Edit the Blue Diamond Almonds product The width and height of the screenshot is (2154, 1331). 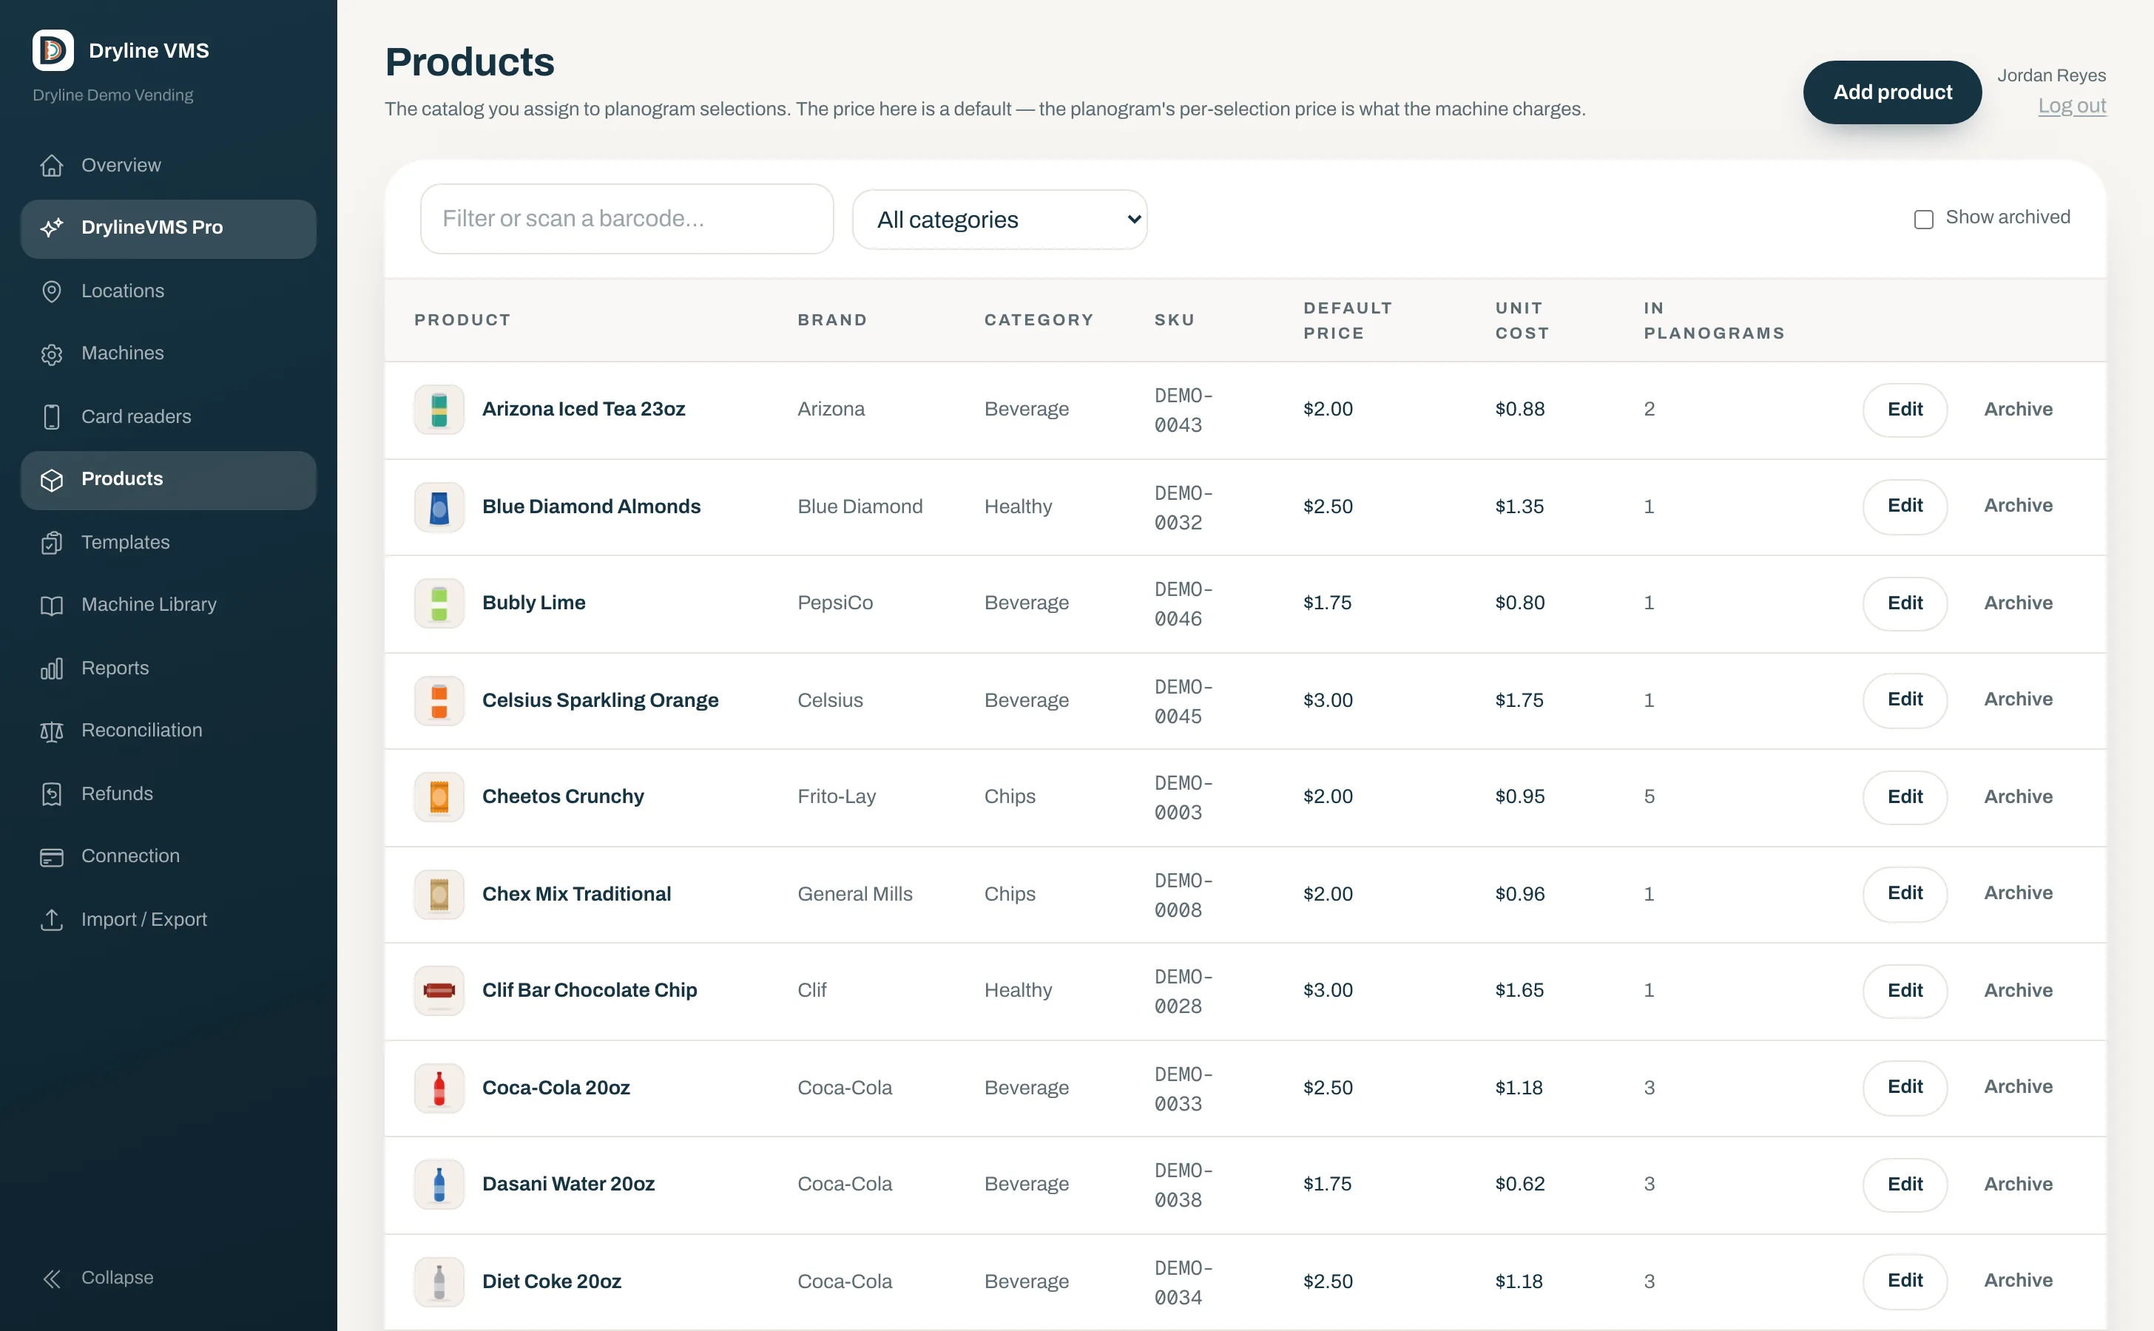click(x=1905, y=507)
